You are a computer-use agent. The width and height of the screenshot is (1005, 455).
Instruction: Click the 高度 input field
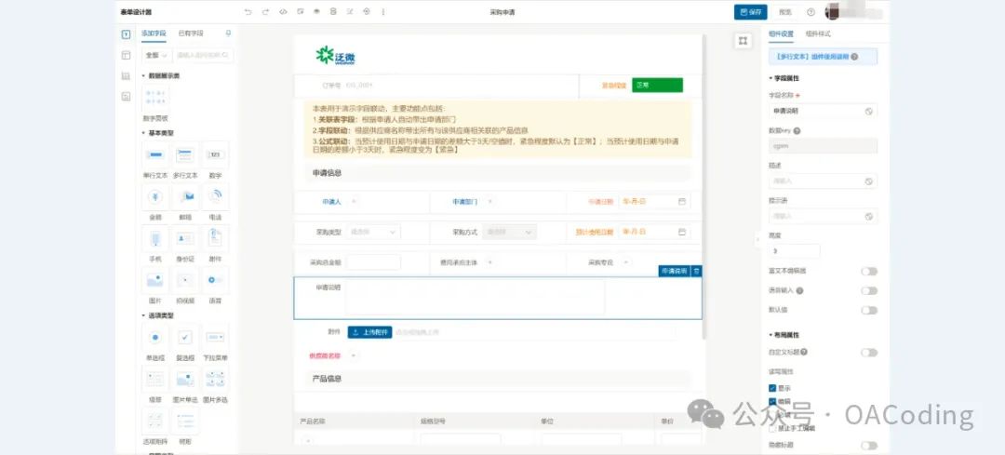794,251
